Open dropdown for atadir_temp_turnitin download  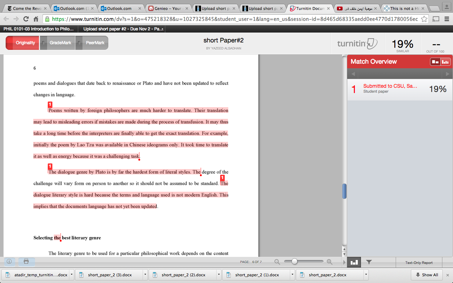click(71, 275)
